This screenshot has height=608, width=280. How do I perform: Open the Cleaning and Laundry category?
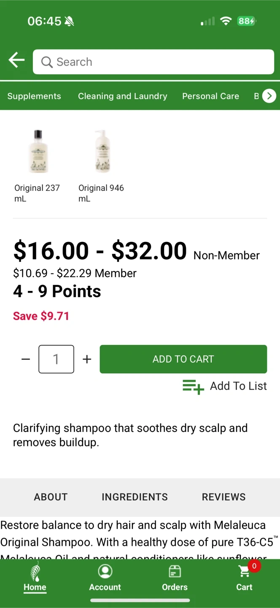pyautogui.click(x=122, y=96)
